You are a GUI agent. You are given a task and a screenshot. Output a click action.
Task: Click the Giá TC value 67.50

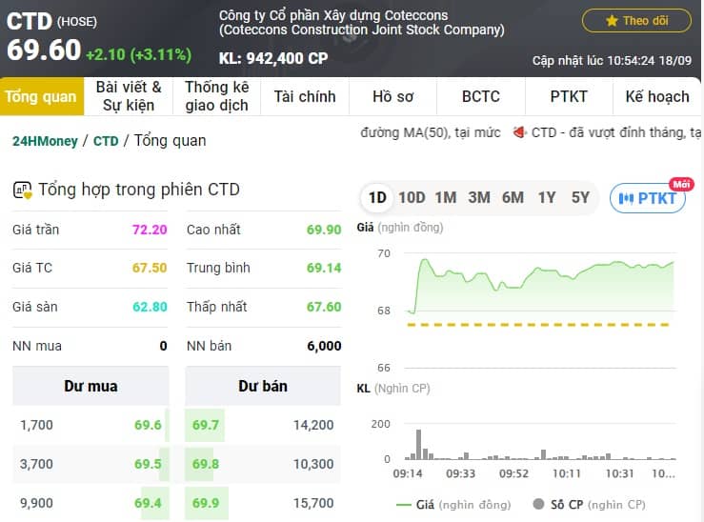tap(150, 268)
